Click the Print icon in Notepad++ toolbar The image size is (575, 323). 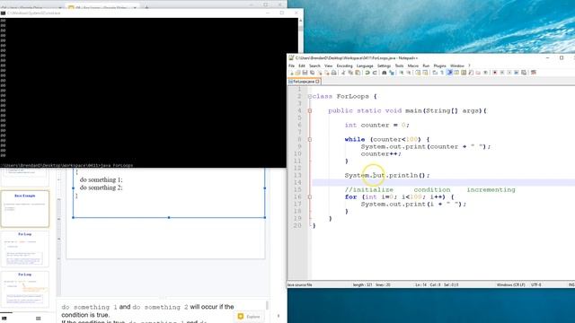(333, 73)
